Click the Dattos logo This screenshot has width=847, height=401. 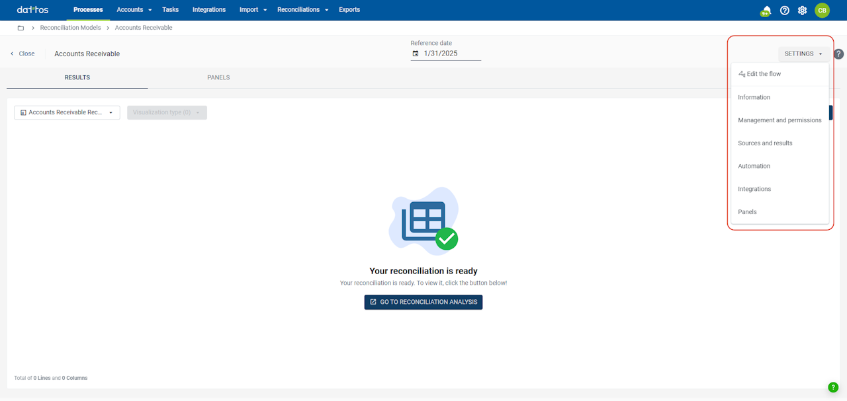point(32,10)
